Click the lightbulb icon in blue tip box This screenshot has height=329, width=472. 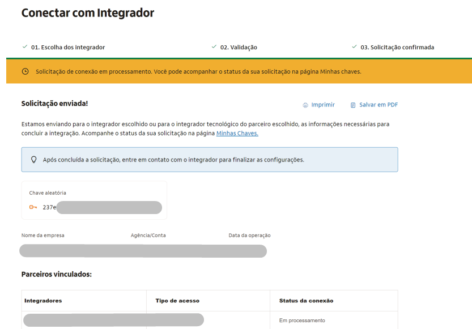[x=34, y=160]
